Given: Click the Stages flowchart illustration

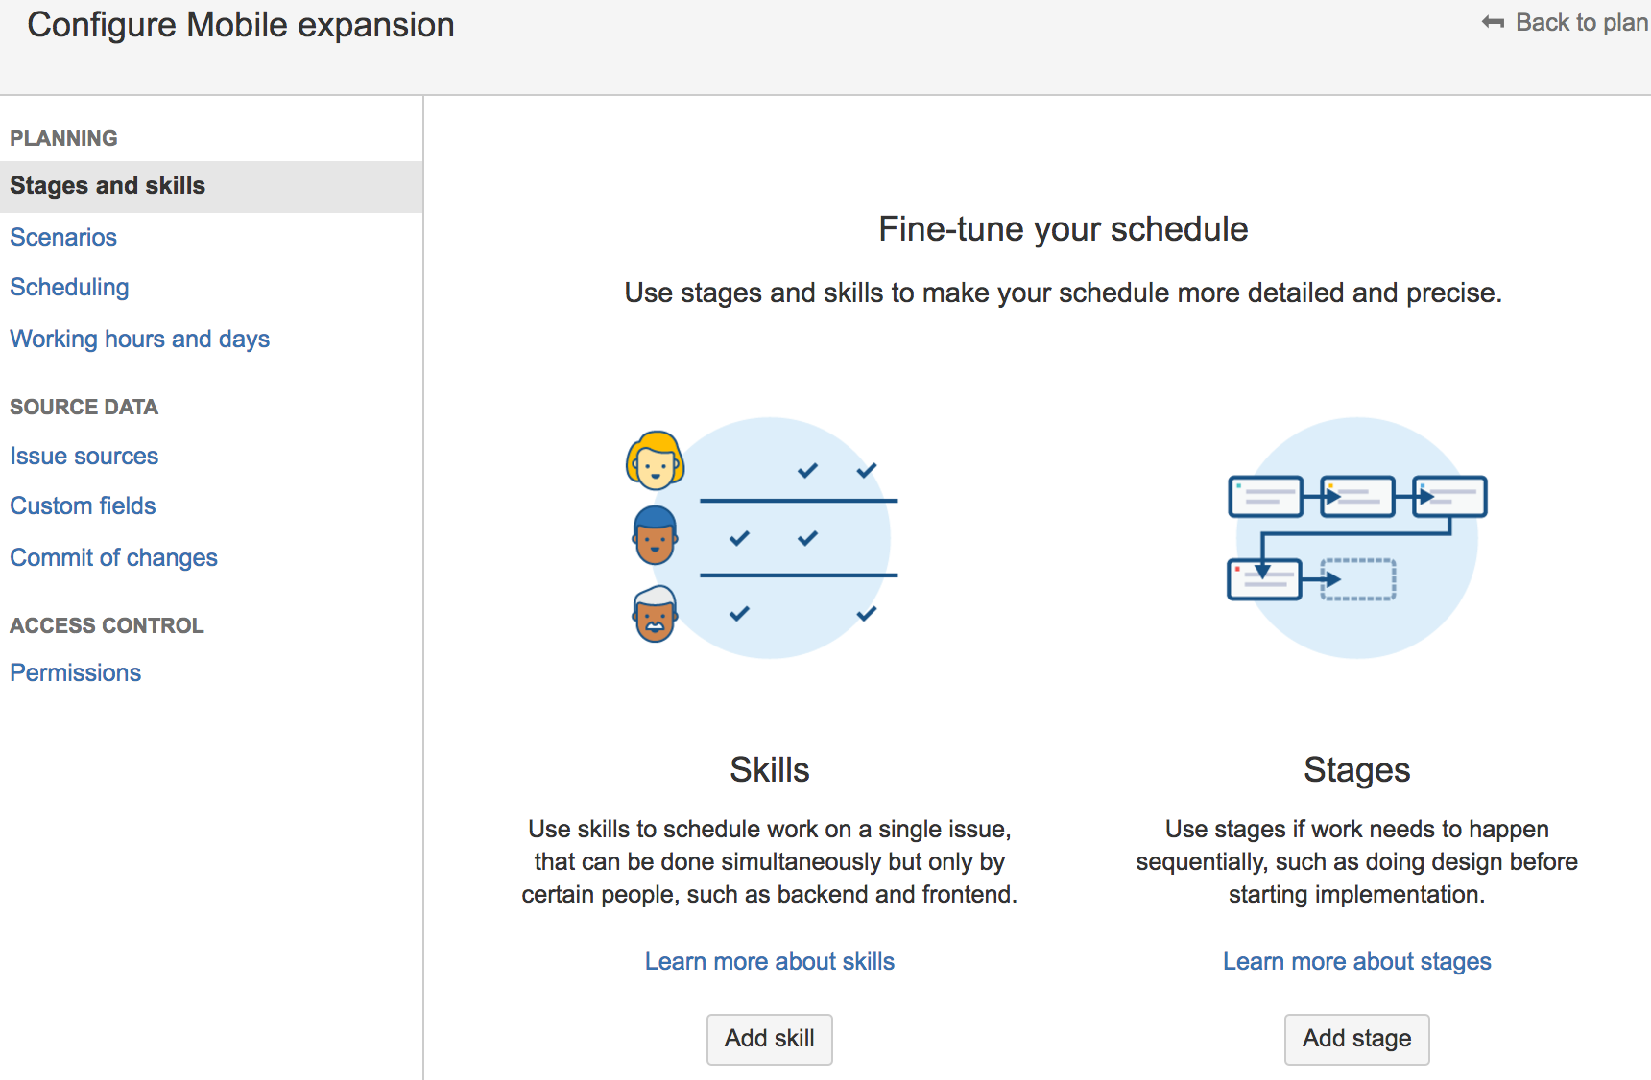Looking at the screenshot, I should pyautogui.click(x=1357, y=538).
